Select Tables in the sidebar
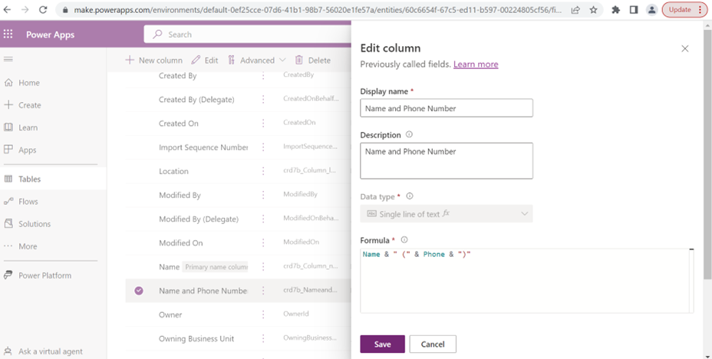This screenshot has width=712, height=359. tap(53, 179)
